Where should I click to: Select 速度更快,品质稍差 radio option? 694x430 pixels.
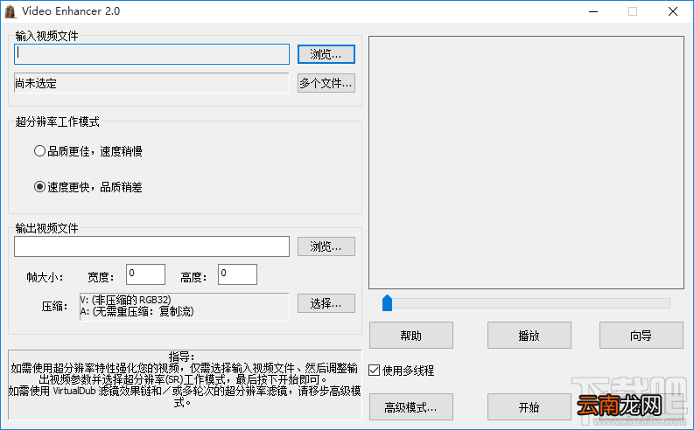click(x=88, y=187)
